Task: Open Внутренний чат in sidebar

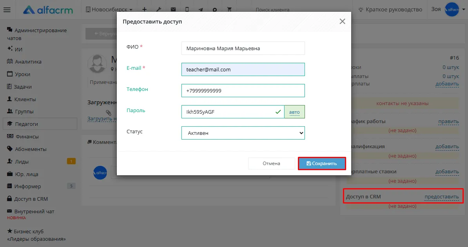Action: pyautogui.click(x=31, y=211)
